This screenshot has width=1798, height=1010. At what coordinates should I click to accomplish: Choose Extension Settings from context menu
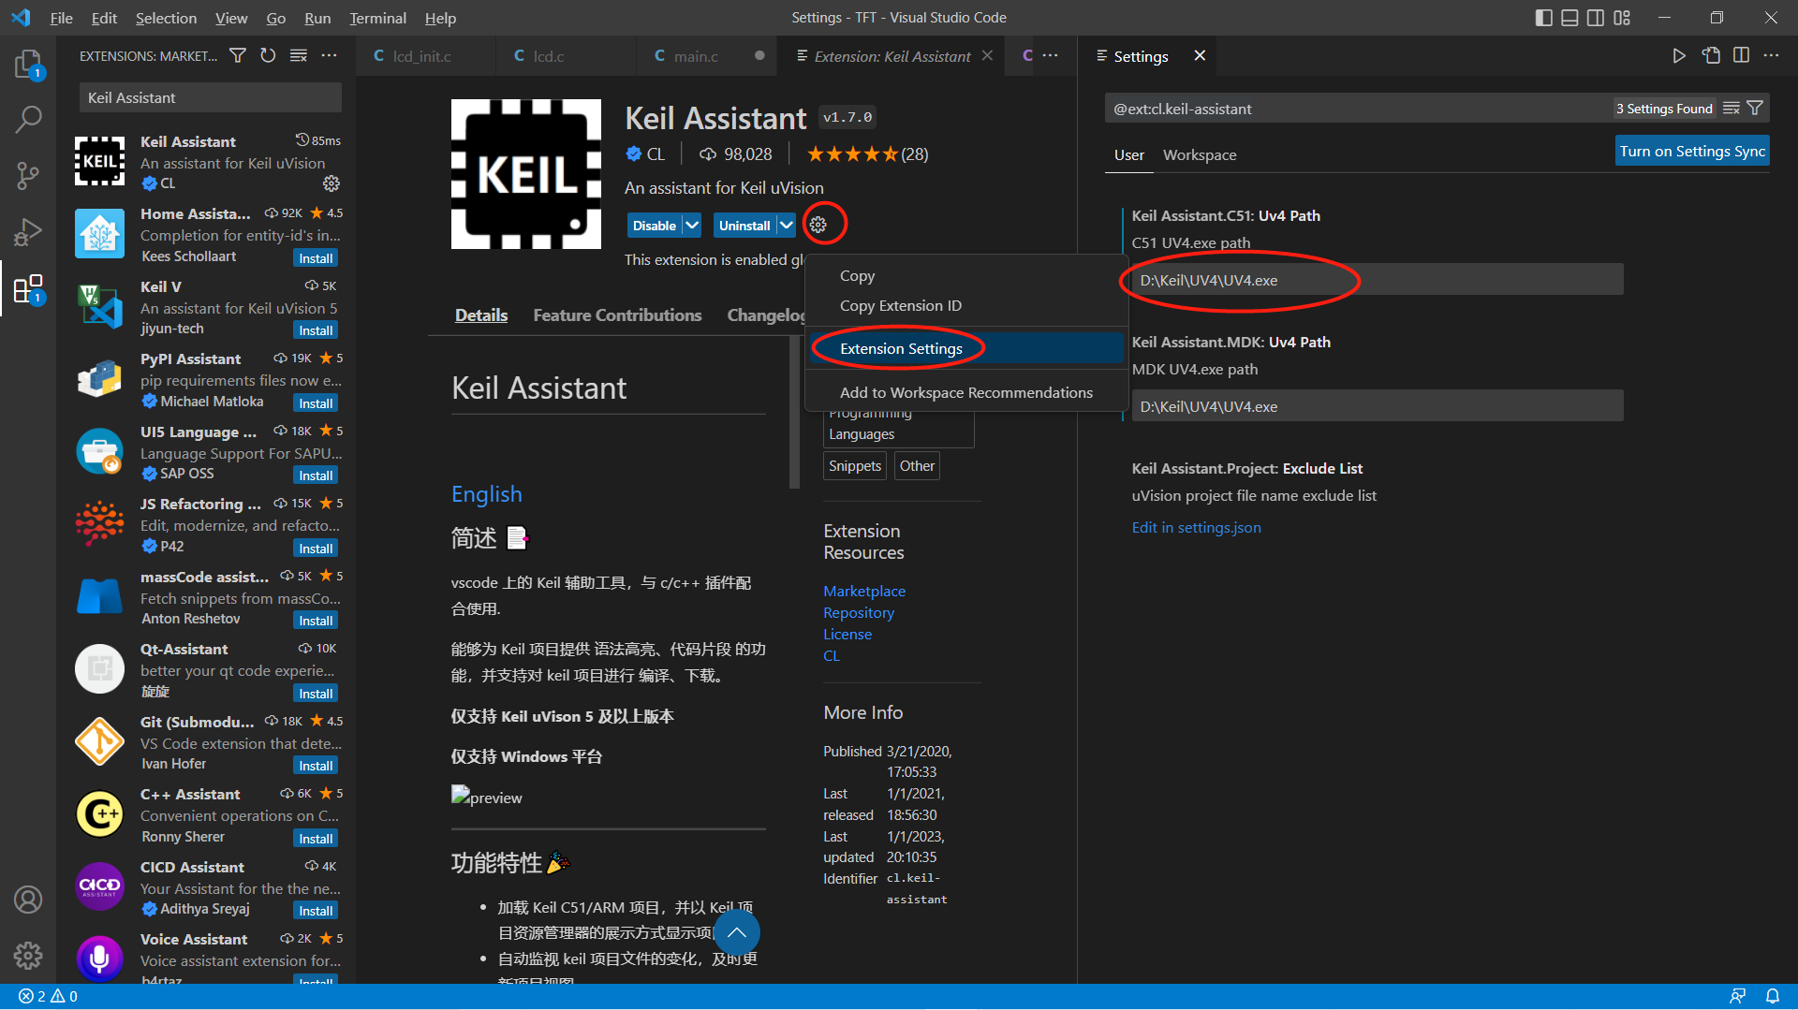[x=966, y=348]
